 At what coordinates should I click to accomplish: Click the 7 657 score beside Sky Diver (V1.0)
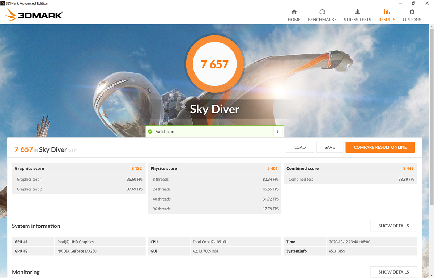tap(24, 149)
